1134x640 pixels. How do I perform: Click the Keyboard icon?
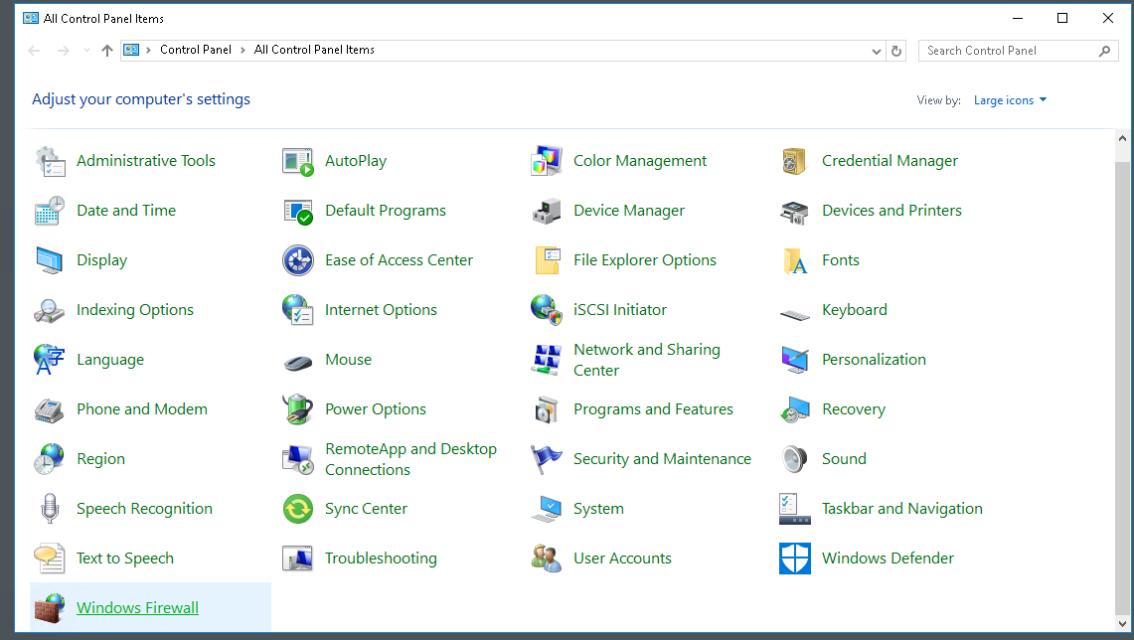tap(795, 315)
